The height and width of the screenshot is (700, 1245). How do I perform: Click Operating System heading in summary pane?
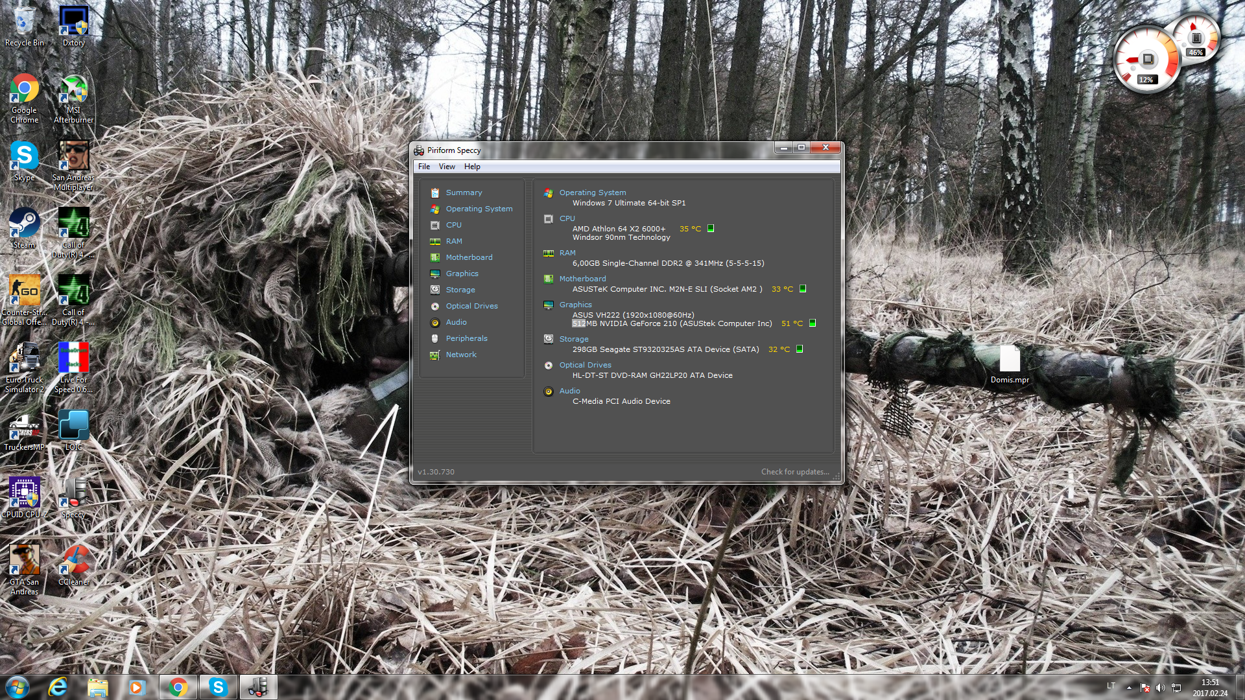pos(593,192)
